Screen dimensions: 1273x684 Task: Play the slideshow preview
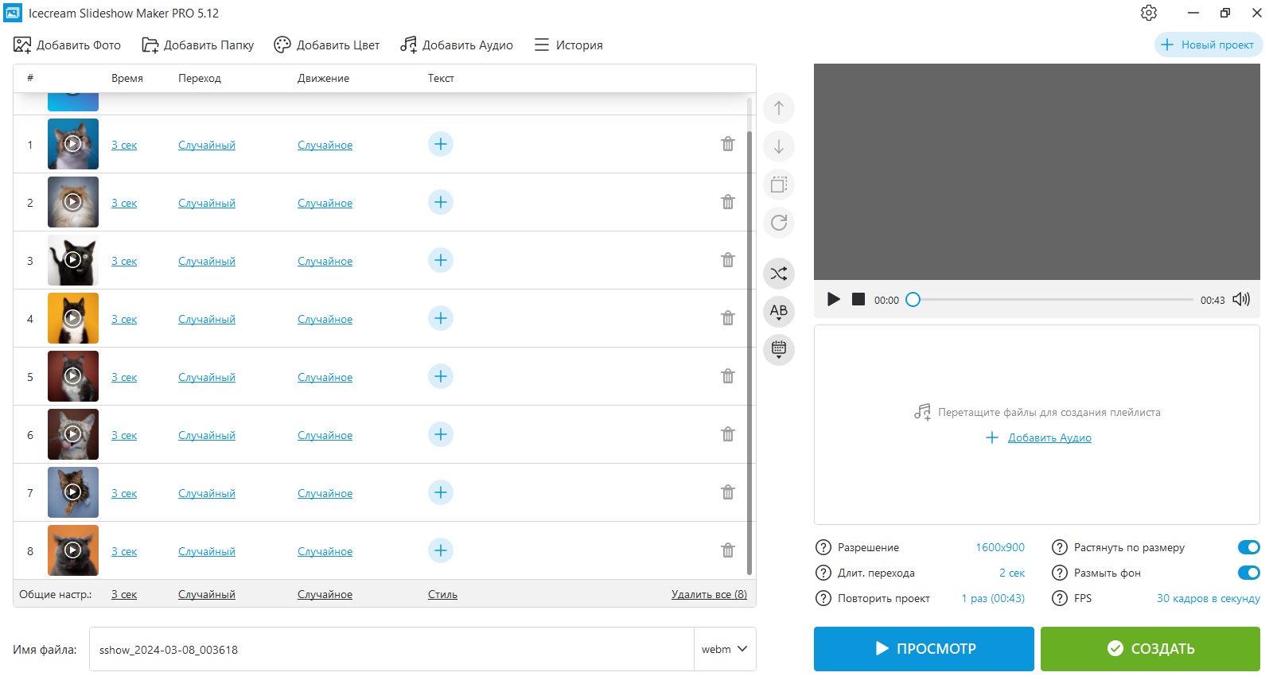point(833,299)
